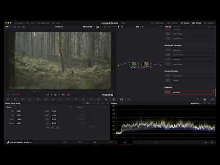The image size is (220, 165).
Task: Open the Lightbox view
Action: pos(209,23)
